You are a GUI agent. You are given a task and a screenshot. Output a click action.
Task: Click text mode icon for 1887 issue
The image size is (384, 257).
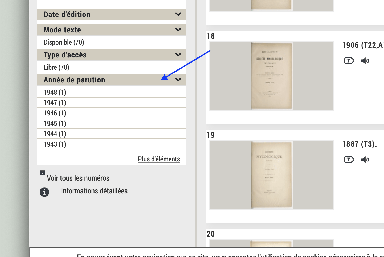349,160
